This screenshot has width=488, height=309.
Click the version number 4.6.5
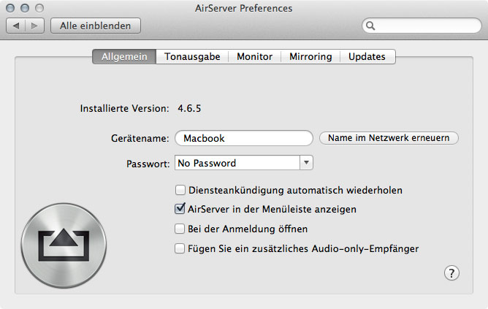tap(189, 108)
